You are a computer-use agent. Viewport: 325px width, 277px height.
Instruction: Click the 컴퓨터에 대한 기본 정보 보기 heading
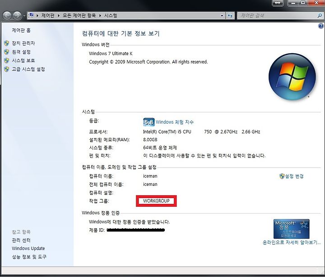coord(121,33)
